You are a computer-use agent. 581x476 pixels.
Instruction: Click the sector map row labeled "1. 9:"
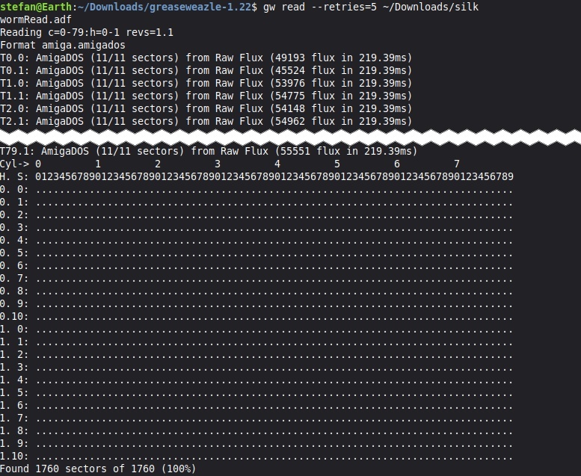(x=256, y=443)
